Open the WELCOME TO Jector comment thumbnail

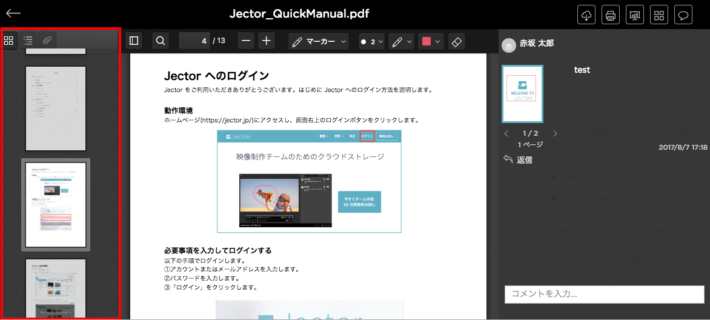point(523,94)
